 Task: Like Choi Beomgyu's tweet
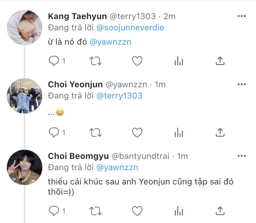tap(137, 211)
